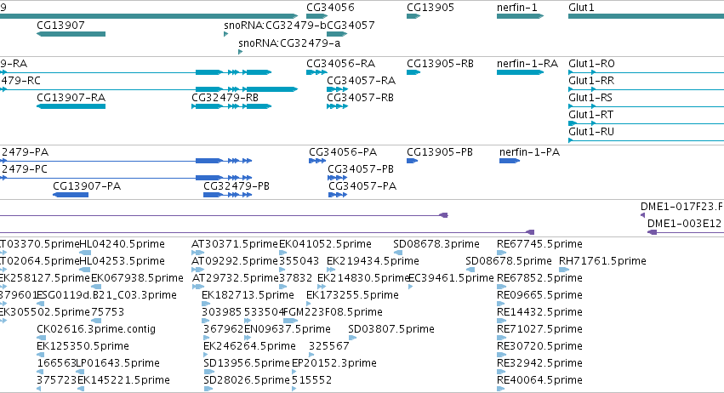724x393 pixels.
Task: Click the CG13905 gene label in the gene track
Action: tap(430, 8)
